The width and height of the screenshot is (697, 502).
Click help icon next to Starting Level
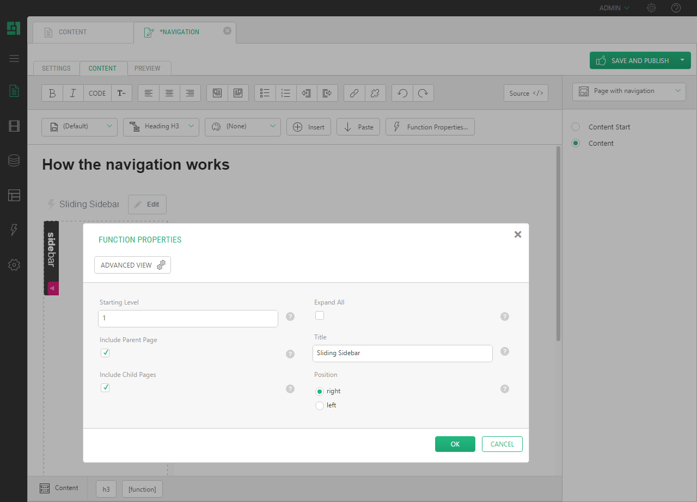pyautogui.click(x=290, y=317)
